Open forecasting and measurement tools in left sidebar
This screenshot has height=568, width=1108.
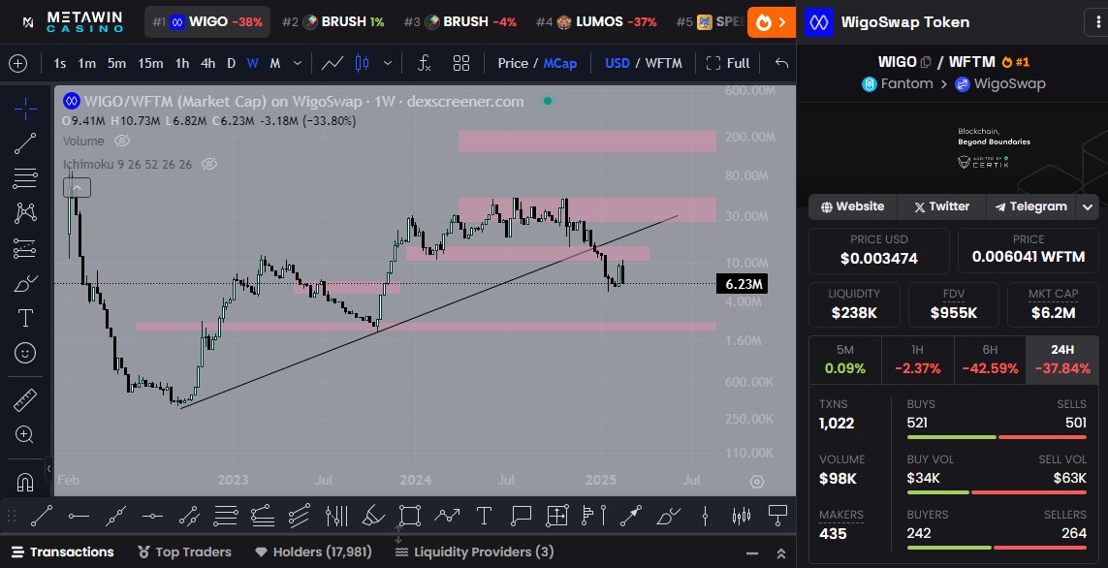pos(25,248)
